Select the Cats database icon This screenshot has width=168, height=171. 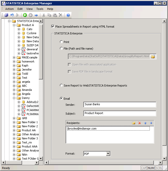23,29
